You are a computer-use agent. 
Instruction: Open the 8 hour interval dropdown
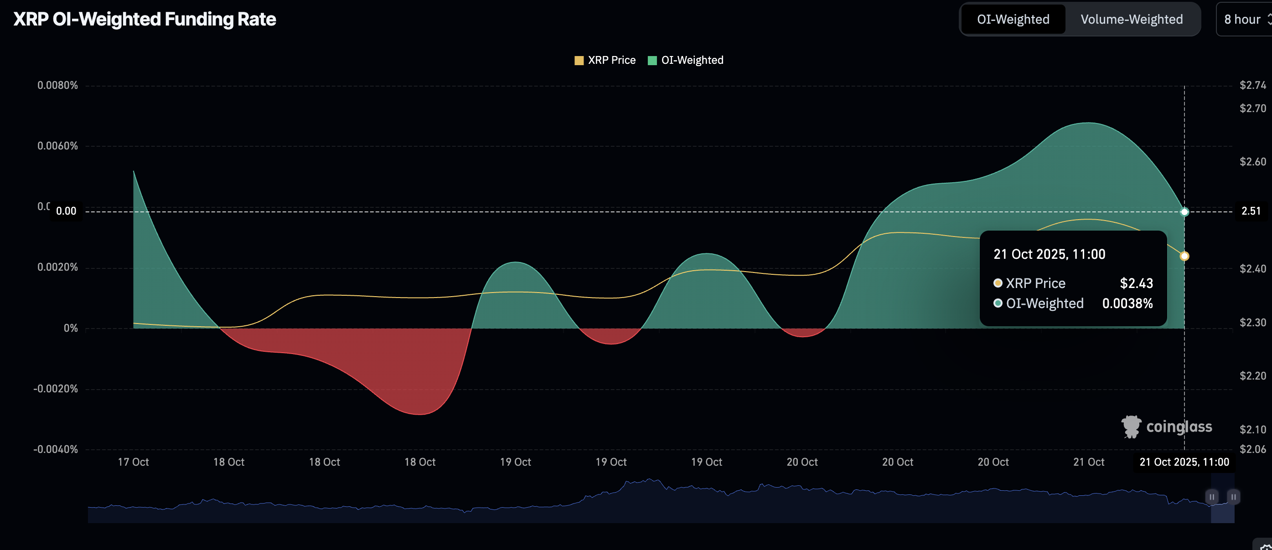point(1242,19)
